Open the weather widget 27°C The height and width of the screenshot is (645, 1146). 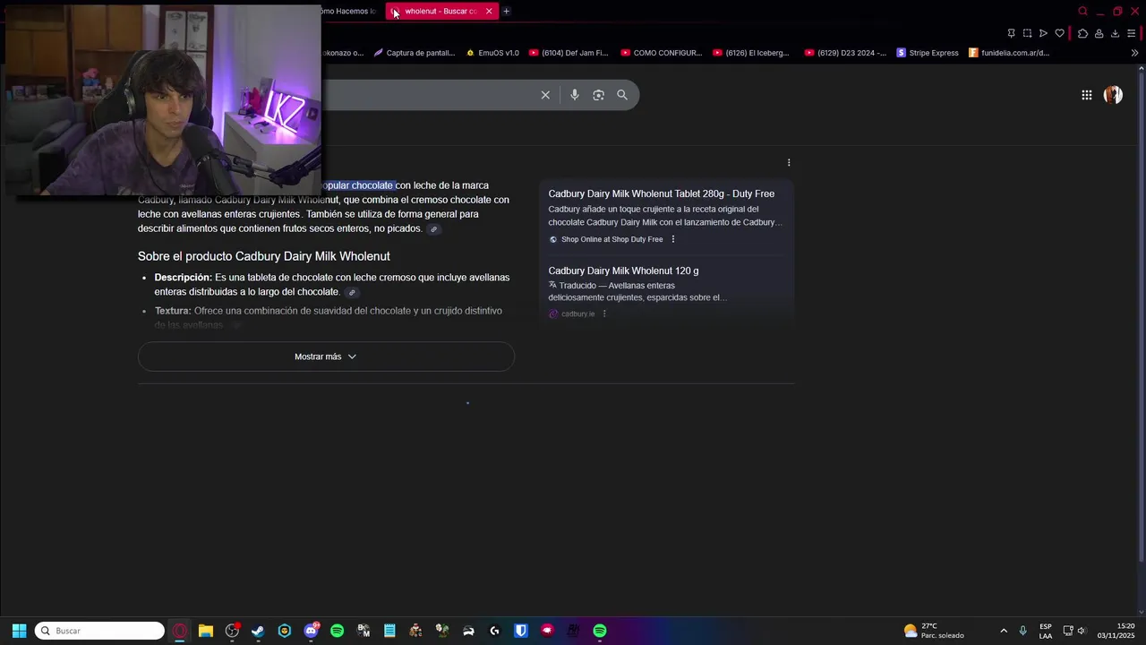click(x=934, y=631)
